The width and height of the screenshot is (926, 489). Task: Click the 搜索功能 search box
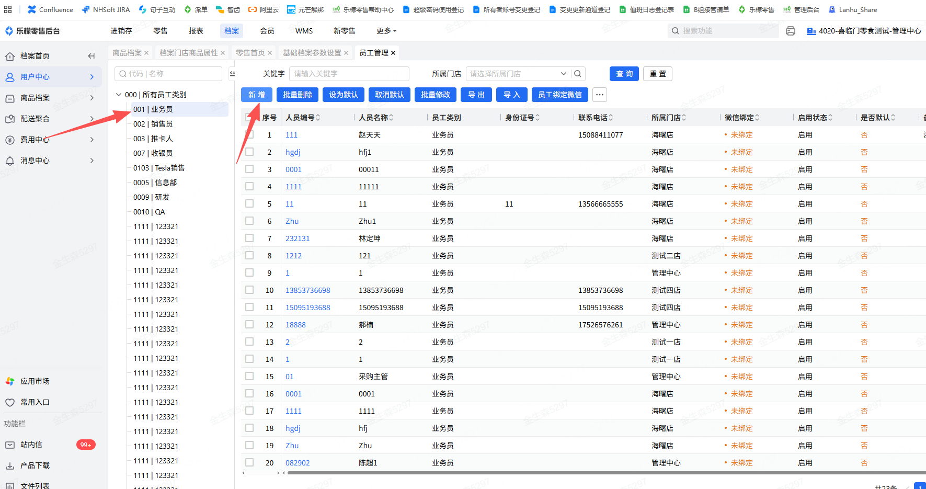click(723, 31)
